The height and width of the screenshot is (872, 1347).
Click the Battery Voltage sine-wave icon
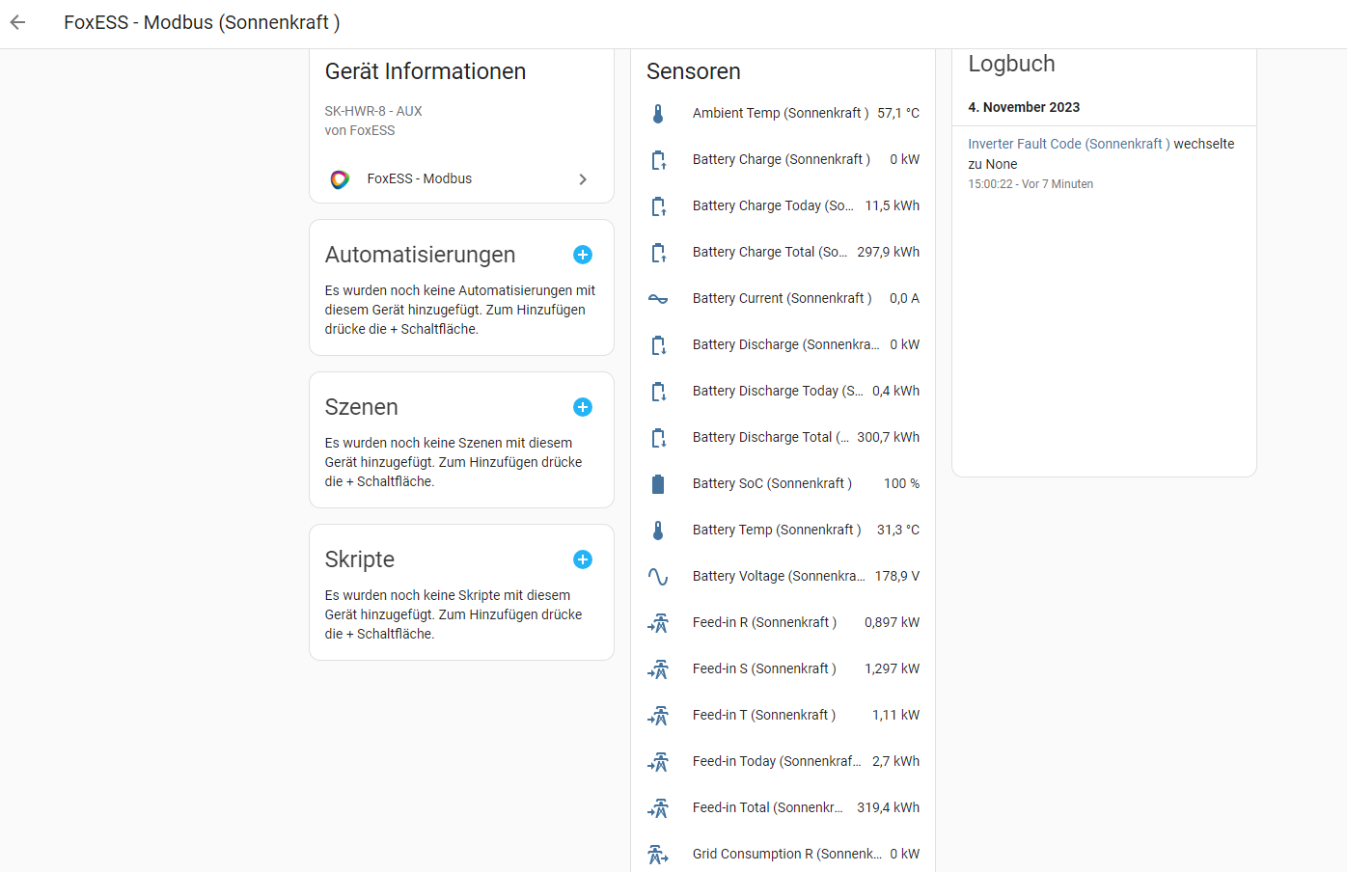(x=658, y=576)
